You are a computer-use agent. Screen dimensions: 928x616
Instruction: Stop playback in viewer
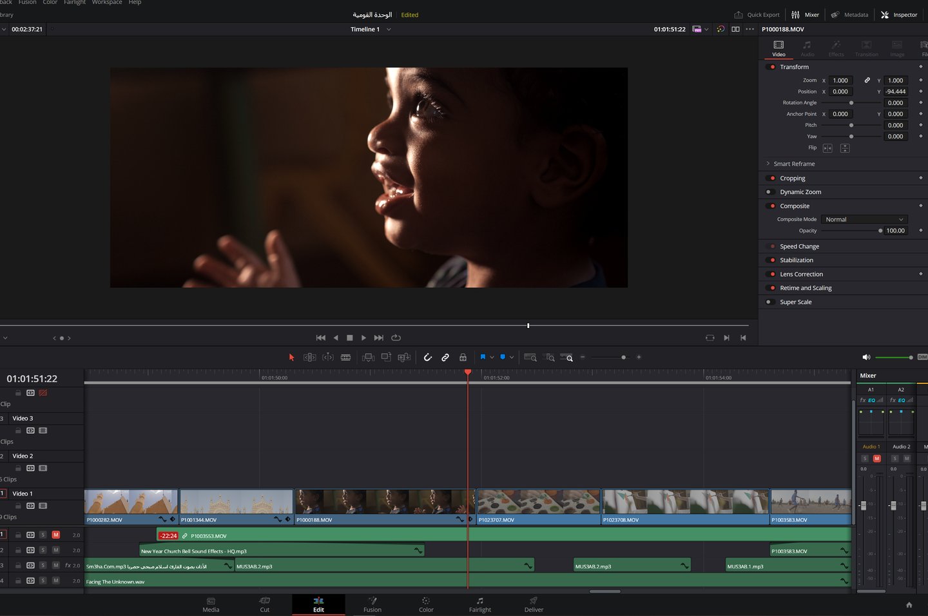point(349,338)
